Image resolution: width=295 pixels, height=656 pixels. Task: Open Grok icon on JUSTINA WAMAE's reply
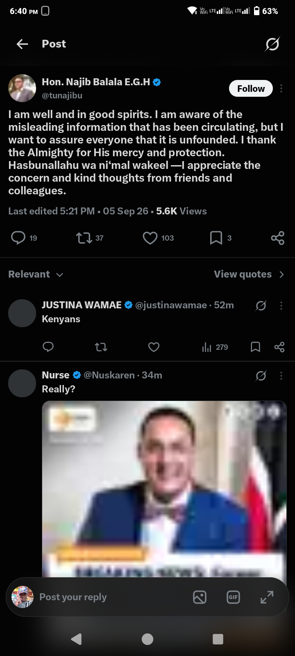tap(261, 305)
